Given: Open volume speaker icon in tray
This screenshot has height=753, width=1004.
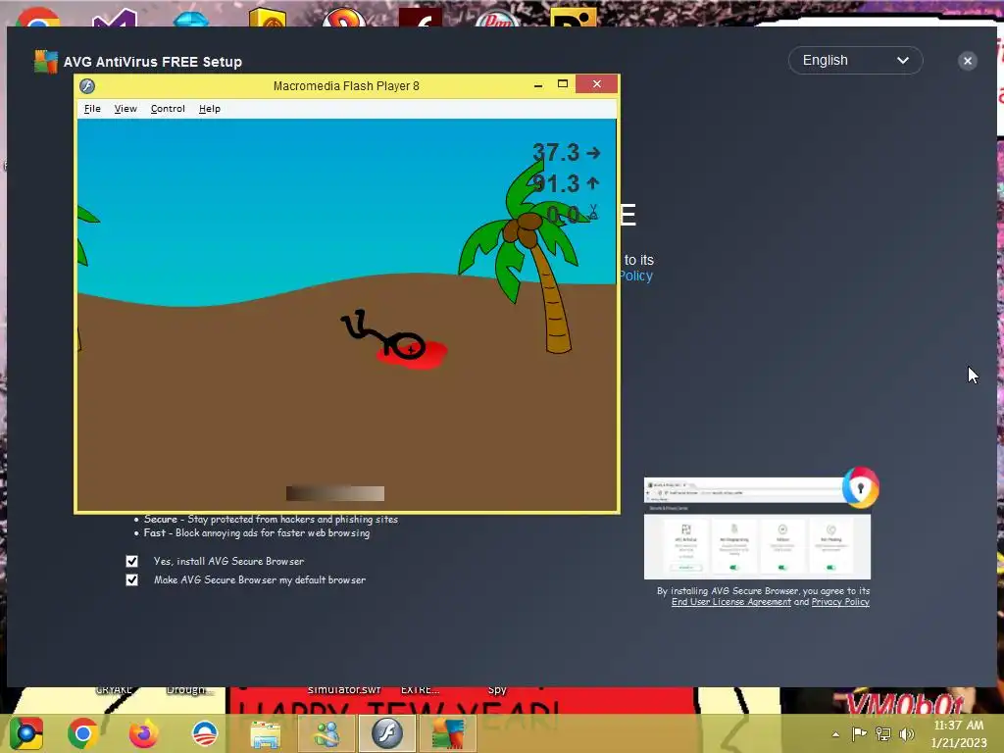Looking at the screenshot, I should coord(907,733).
